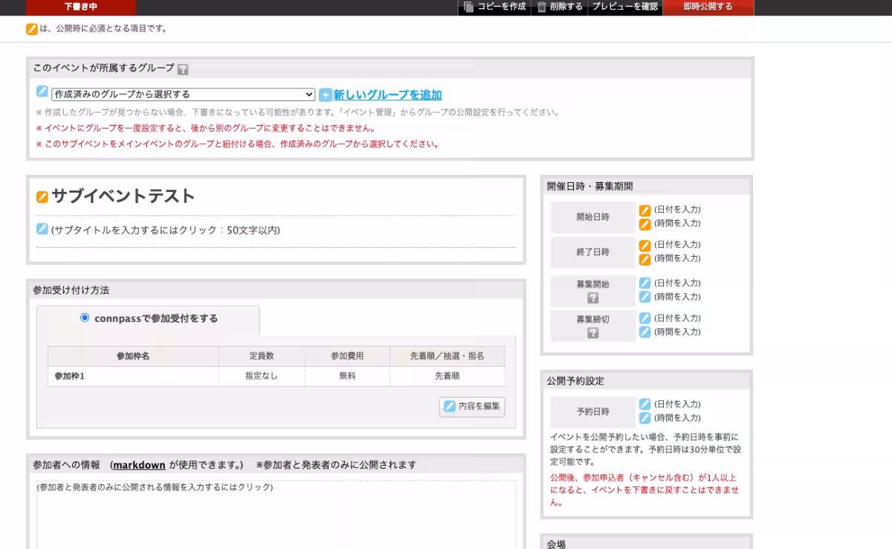Click プレビューを確認 in the top bar
Screen dimensions: 892x549
tap(624, 7)
